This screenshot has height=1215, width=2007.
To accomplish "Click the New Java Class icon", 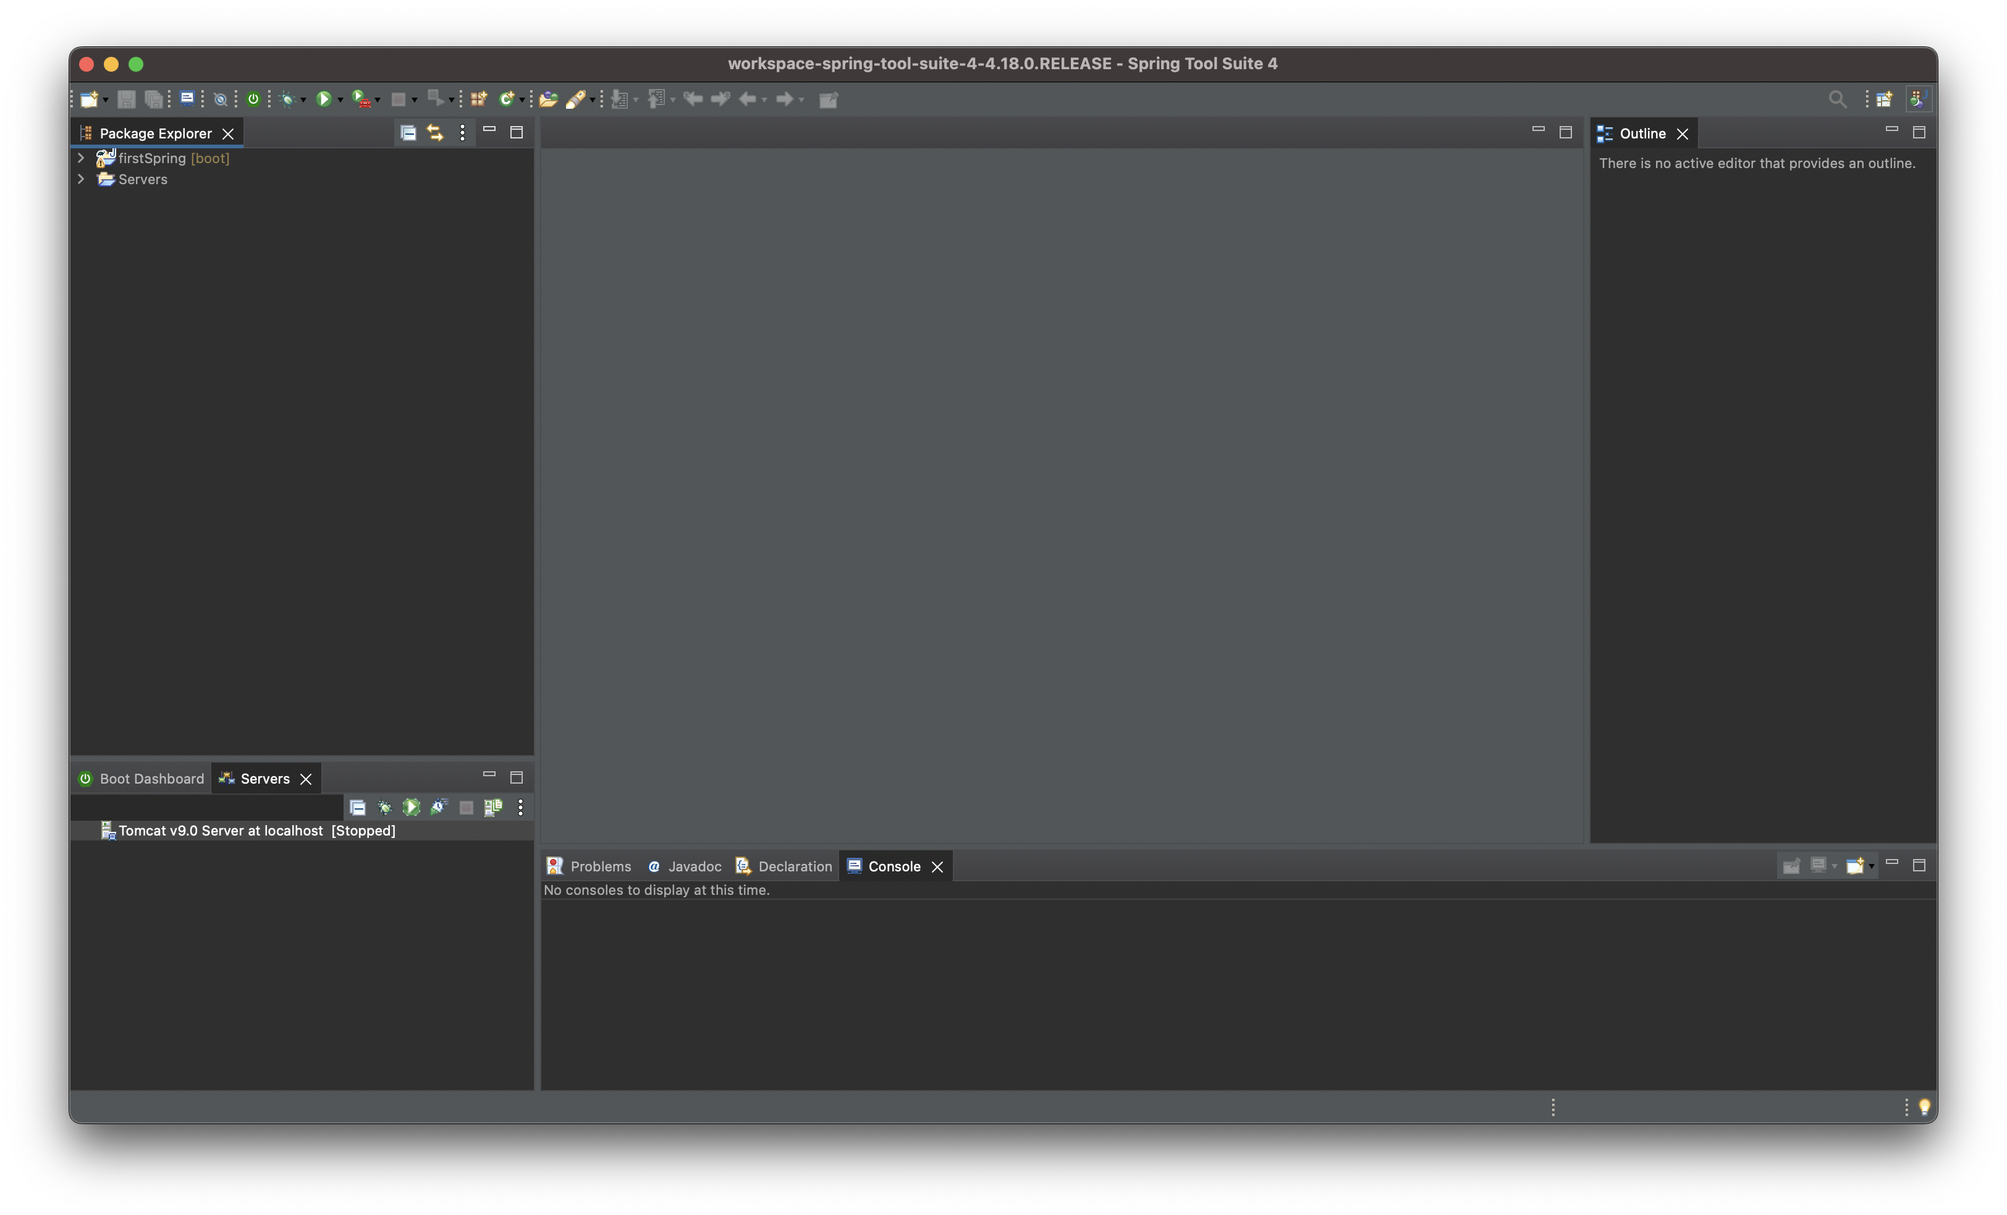I will coord(507,99).
